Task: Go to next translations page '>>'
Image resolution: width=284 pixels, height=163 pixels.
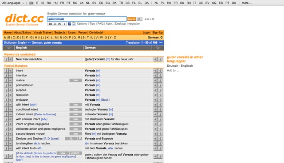Action: click(161, 43)
